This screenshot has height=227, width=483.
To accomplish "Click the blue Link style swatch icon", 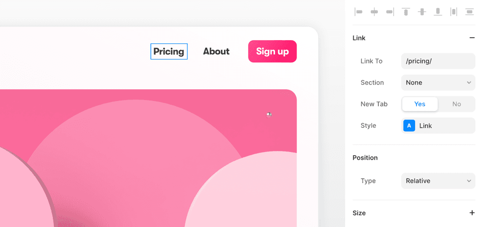I will [409, 126].
